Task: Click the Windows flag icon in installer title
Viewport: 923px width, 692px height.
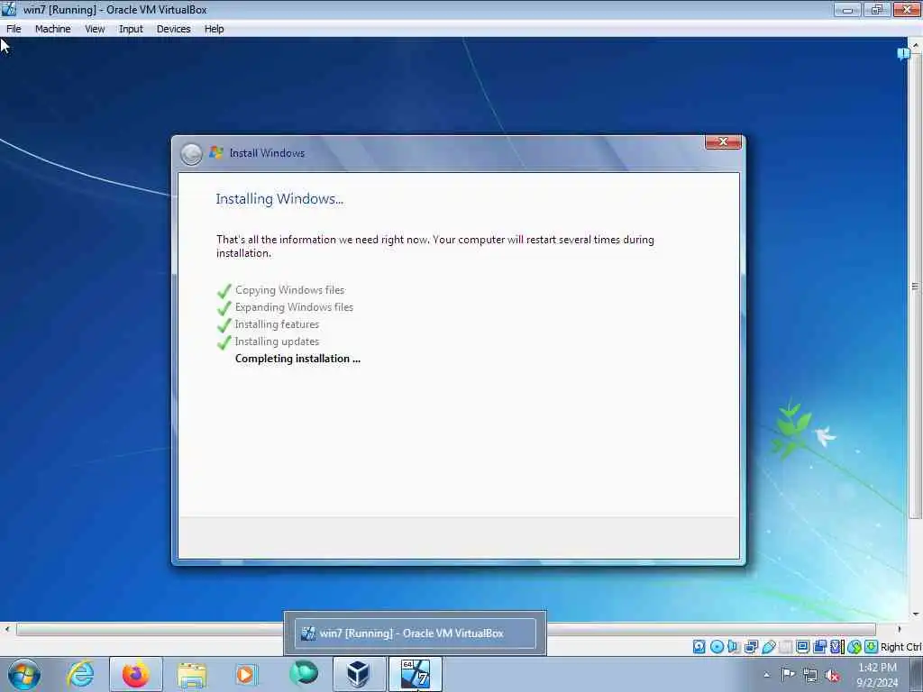Action: click(216, 152)
